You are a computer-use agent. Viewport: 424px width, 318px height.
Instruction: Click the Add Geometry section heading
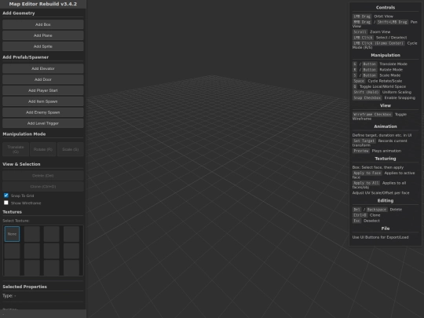point(19,13)
